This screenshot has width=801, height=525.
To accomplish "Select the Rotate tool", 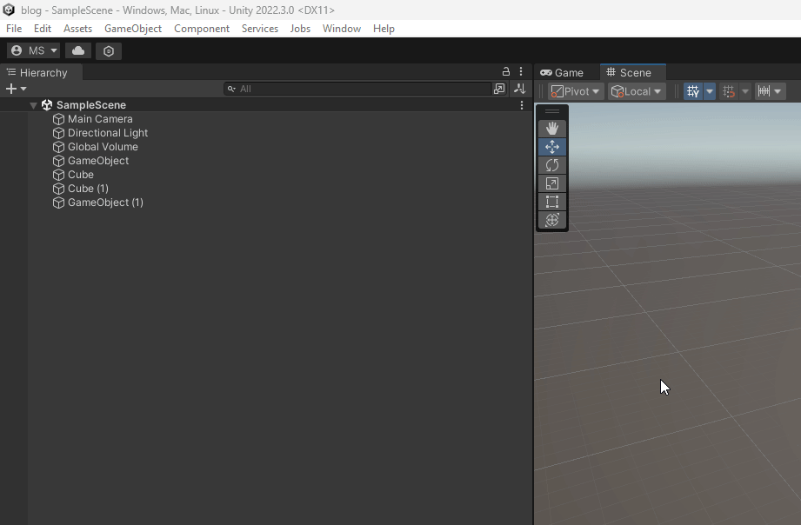I will click(551, 165).
